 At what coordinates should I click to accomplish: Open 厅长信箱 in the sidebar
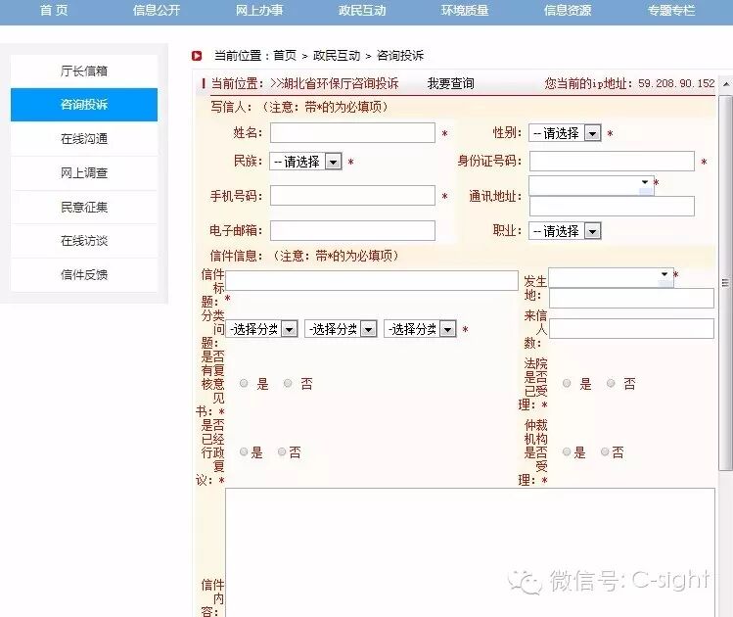coord(84,71)
